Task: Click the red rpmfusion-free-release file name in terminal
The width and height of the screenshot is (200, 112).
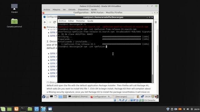Action: (79, 27)
